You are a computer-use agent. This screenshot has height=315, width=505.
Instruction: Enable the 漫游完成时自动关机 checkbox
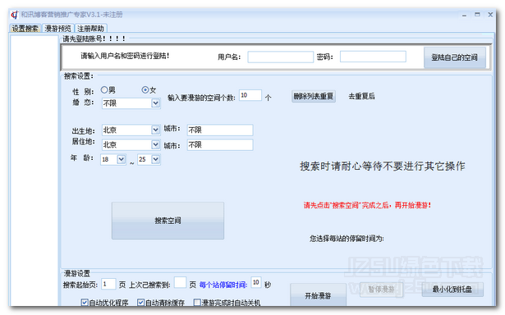[x=197, y=303]
